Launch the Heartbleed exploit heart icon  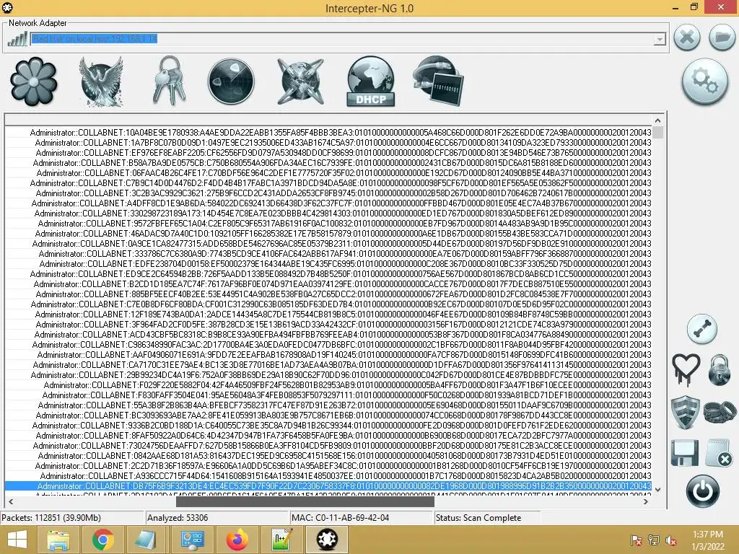[x=686, y=370]
